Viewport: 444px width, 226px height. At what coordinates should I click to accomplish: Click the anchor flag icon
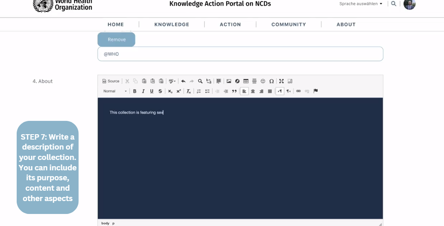pos(316,91)
